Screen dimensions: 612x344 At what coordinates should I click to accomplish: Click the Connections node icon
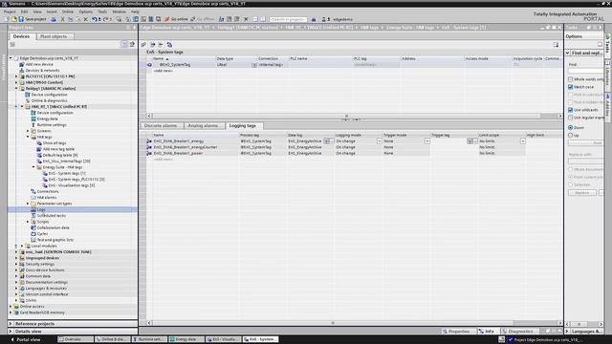tap(33, 191)
